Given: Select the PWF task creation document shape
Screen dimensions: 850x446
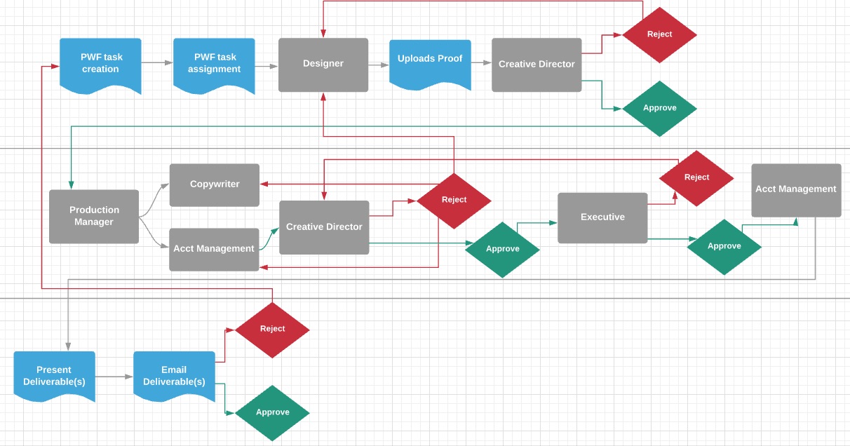Looking at the screenshot, I should [x=100, y=65].
